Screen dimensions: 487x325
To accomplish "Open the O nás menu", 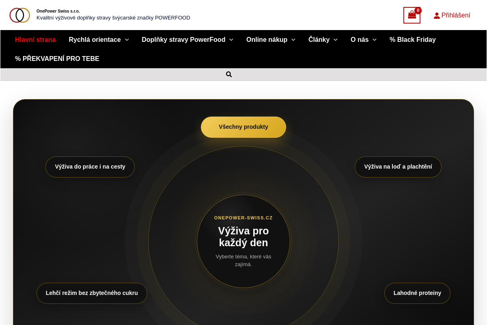I will pos(360,40).
